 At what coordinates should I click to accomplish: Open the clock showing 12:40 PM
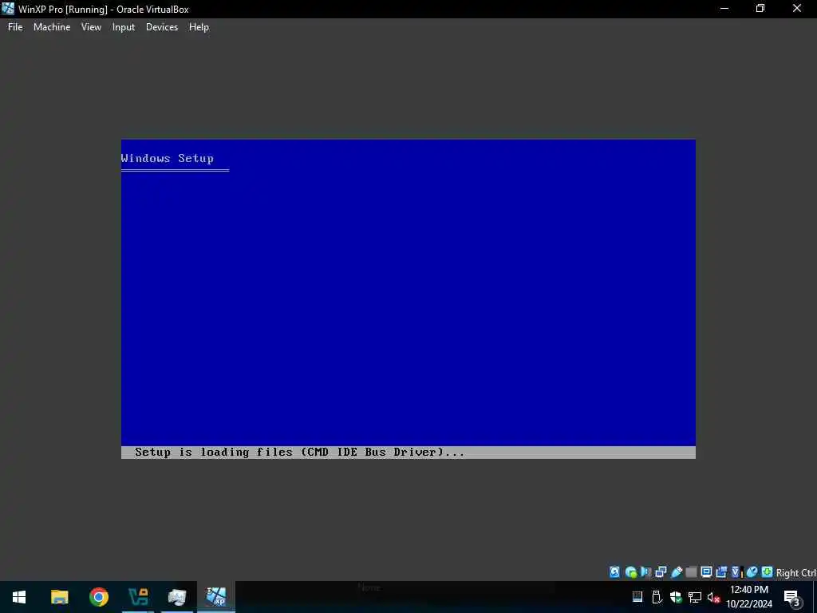tap(749, 597)
